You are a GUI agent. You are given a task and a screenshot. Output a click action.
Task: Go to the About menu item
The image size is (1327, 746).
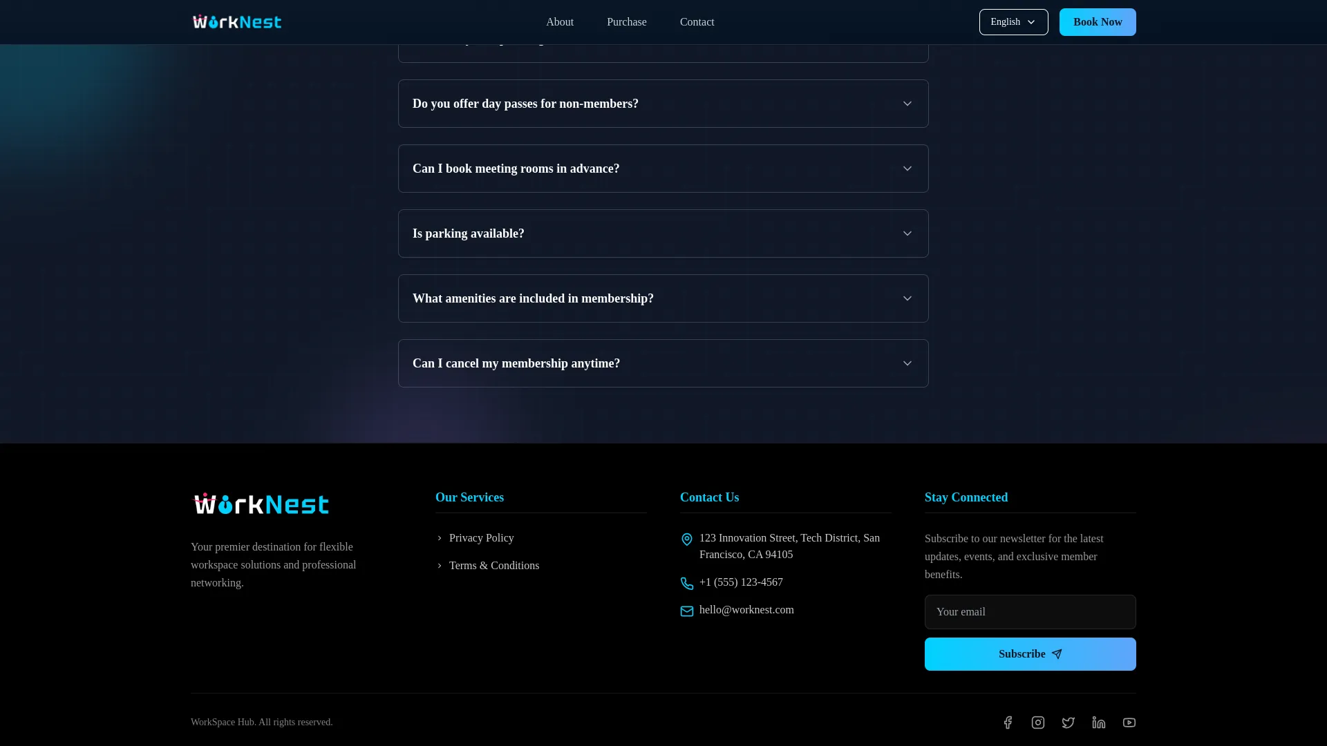[x=560, y=22]
